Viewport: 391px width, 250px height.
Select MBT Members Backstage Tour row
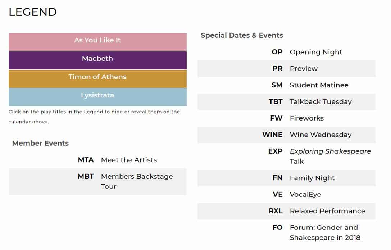(97, 181)
